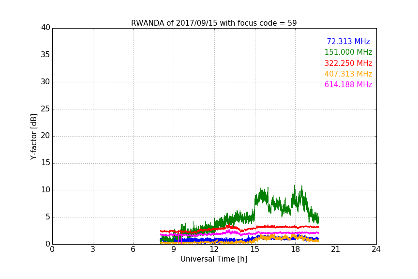
Task: Click the plot title 'RWANDA of 2017/09/15 with focus code = 59'
Action: click(214, 23)
